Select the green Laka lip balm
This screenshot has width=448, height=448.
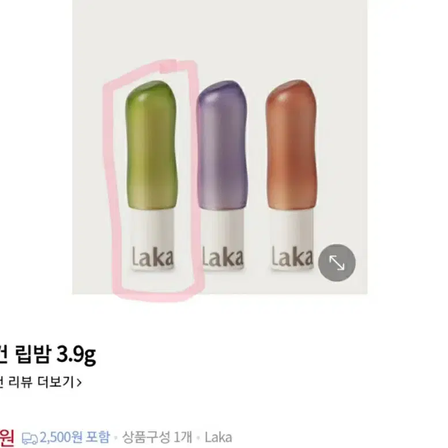click(152, 175)
